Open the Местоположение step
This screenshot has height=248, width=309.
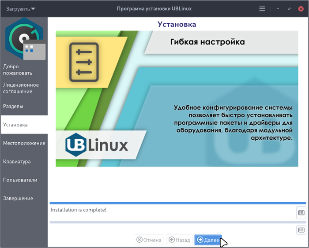click(x=24, y=143)
